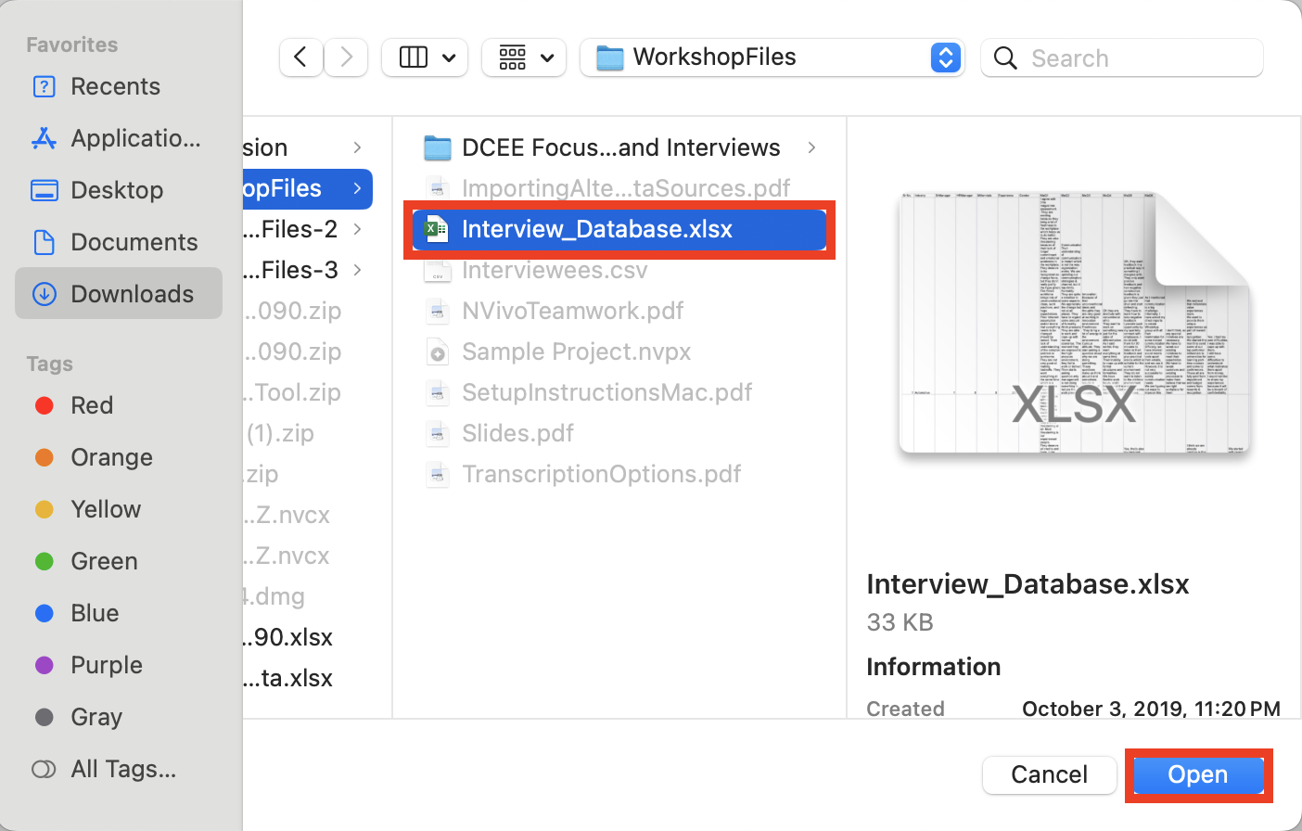The width and height of the screenshot is (1302, 831).
Task: Select the ...Files-3 folder
Action: click(x=307, y=270)
